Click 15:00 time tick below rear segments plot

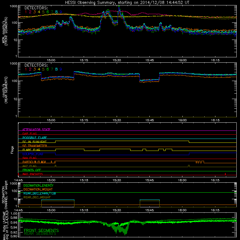(51, 120)
